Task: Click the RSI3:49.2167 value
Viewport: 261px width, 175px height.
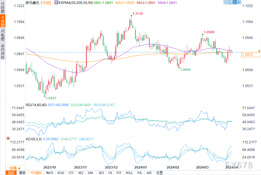Action: click(104, 105)
